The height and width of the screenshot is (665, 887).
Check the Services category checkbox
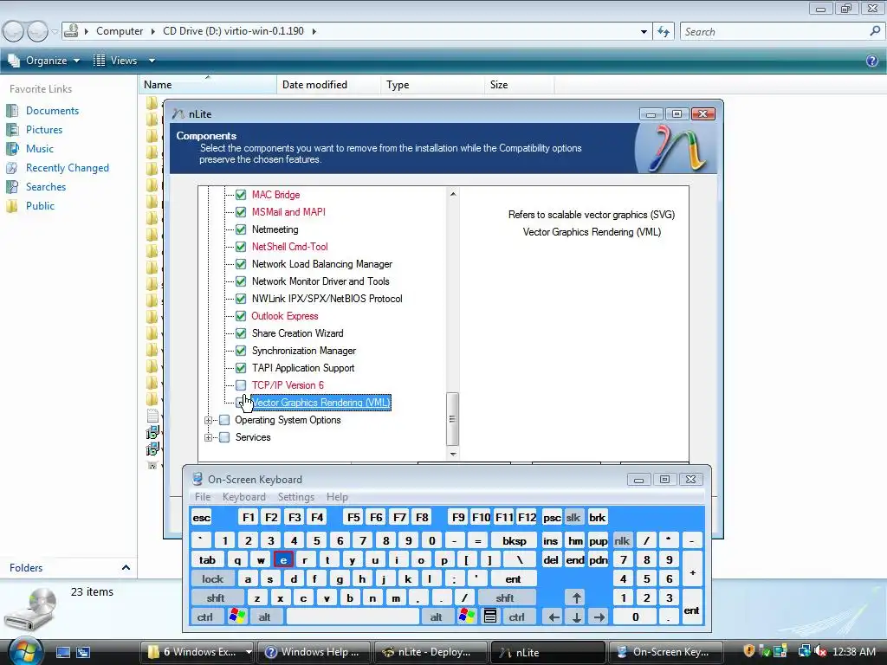click(224, 437)
